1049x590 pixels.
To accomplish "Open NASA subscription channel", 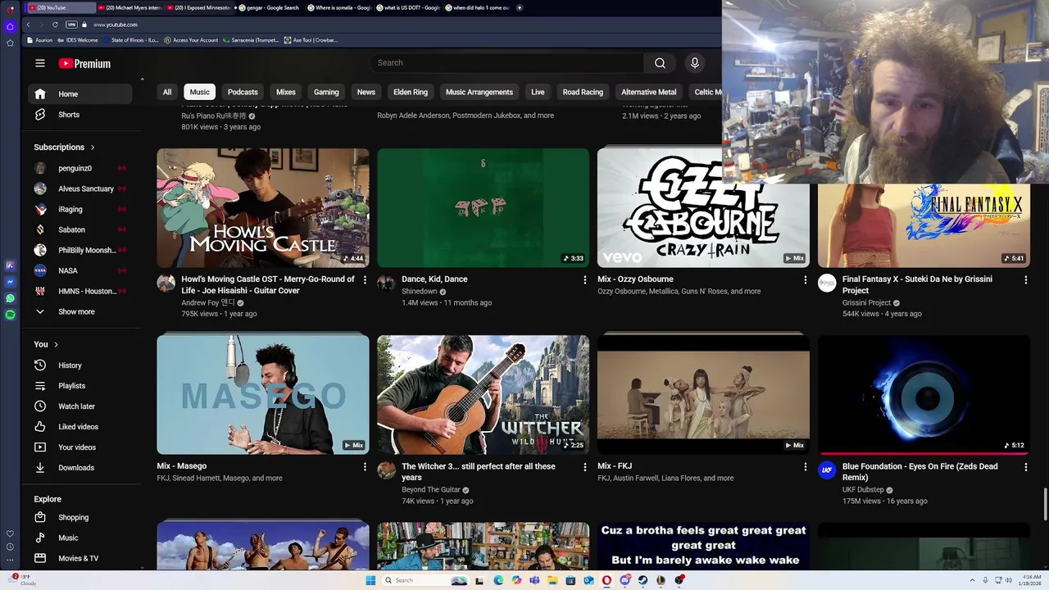I will (x=79, y=270).
